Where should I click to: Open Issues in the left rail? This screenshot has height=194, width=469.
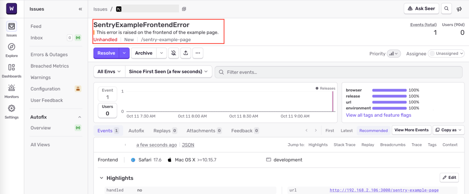coord(11,29)
